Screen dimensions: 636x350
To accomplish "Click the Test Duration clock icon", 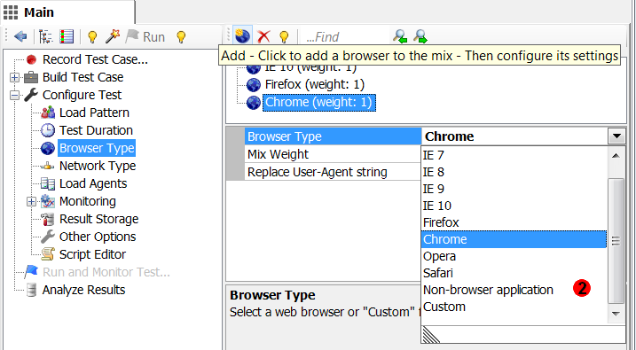I will tap(48, 130).
